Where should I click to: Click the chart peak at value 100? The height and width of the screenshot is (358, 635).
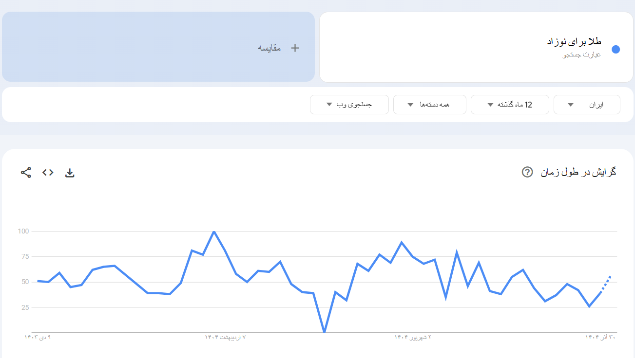214,232
